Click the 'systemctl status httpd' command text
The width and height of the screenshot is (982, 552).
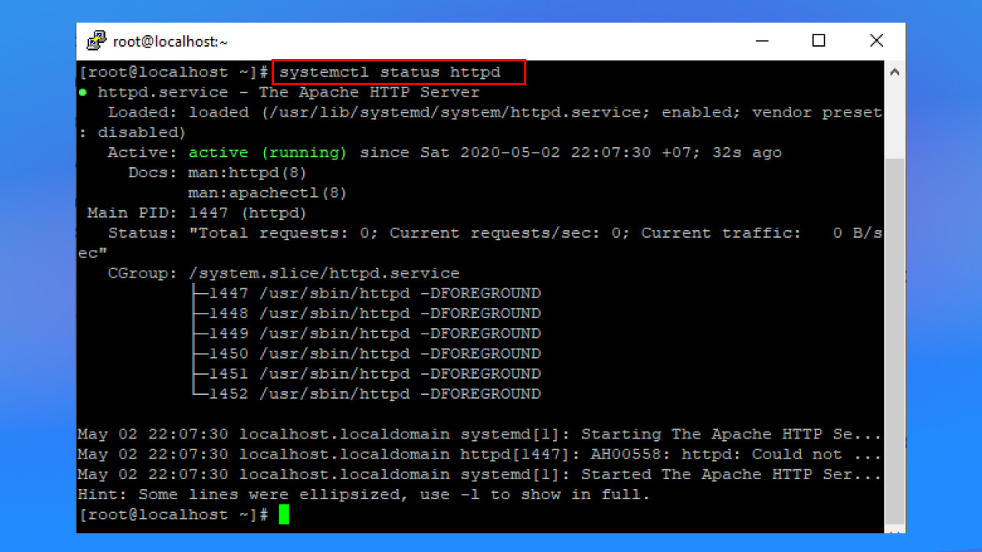click(390, 72)
